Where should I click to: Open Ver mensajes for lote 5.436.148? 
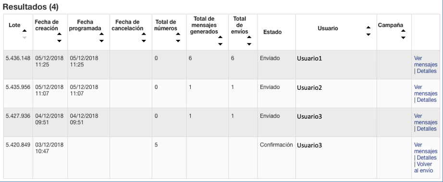[x=426, y=61]
